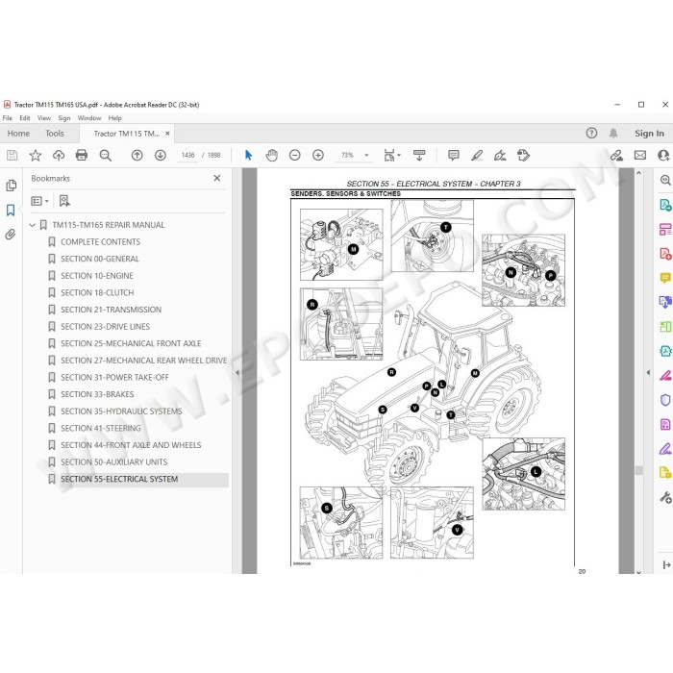The width and height of the screenshot is (673, 673).
Task: Open the View menu
Action: click(x=44, y=118)
